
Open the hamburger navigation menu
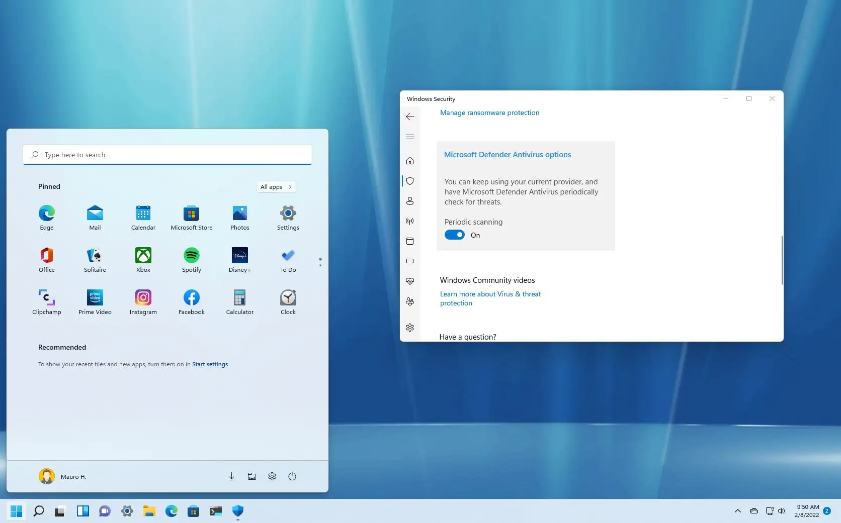[410, 137]
